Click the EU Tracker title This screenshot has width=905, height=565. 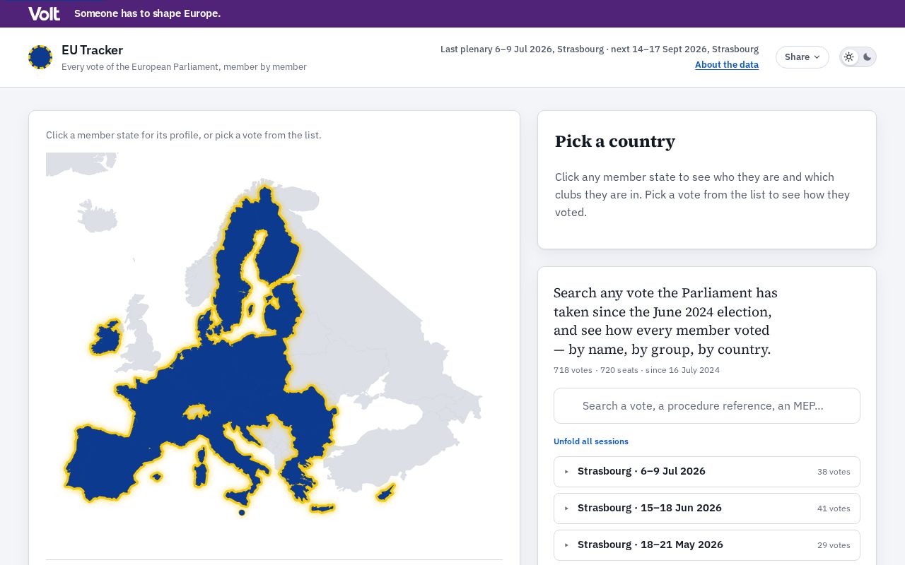92,50
